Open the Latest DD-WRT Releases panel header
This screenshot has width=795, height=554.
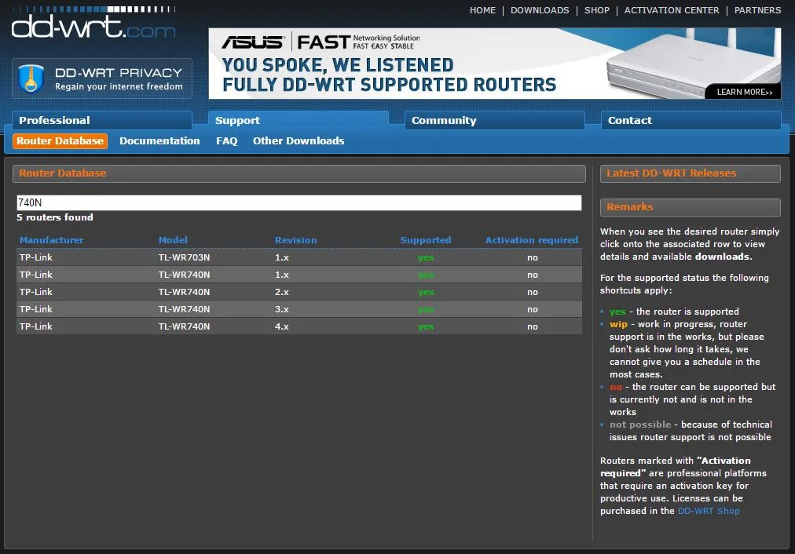point(690,173)
